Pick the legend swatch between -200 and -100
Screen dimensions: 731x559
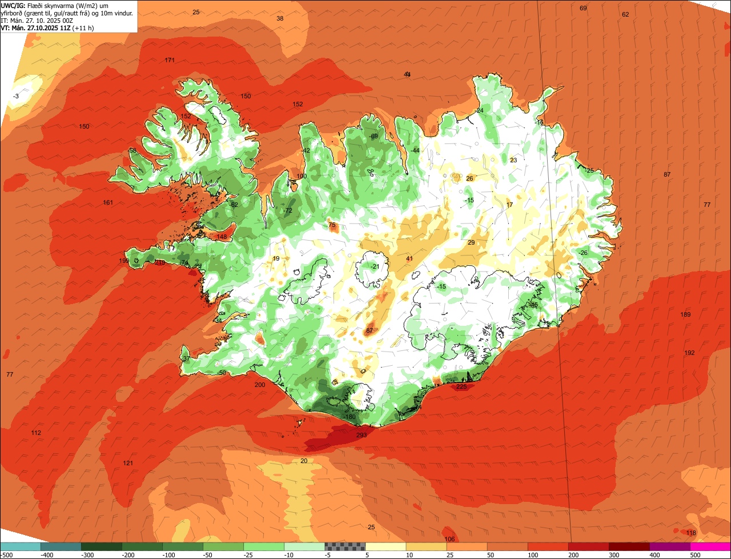coord(142,547)
